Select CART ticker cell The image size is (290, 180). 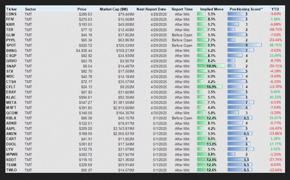click(11, 139)
